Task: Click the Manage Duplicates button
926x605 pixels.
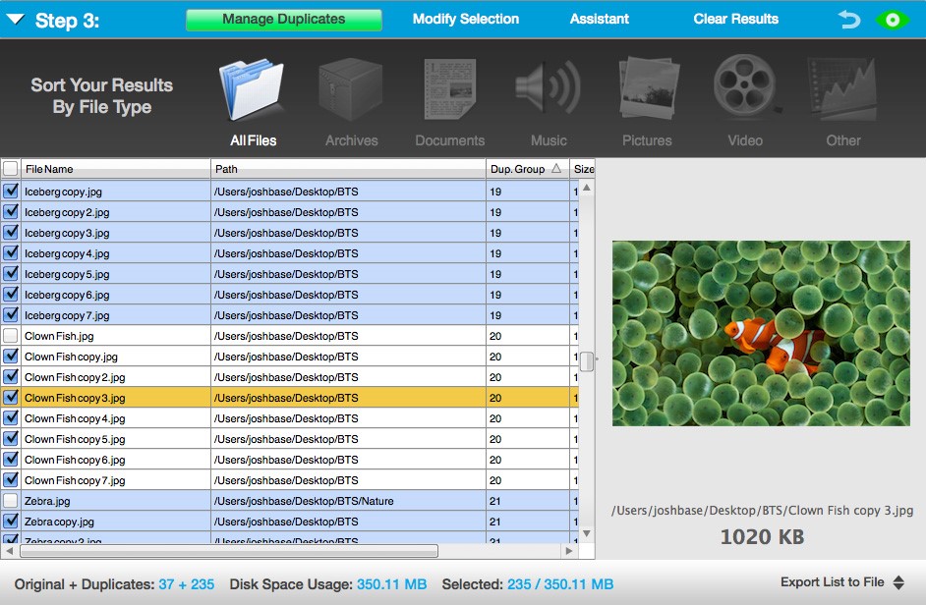Action: click(283, 18)
